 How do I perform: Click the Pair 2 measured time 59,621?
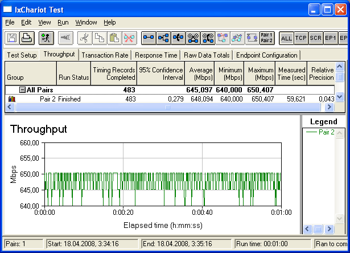296,99
